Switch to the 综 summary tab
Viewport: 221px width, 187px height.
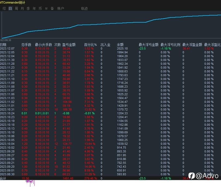pyautogui.click(x=4, y=9)
